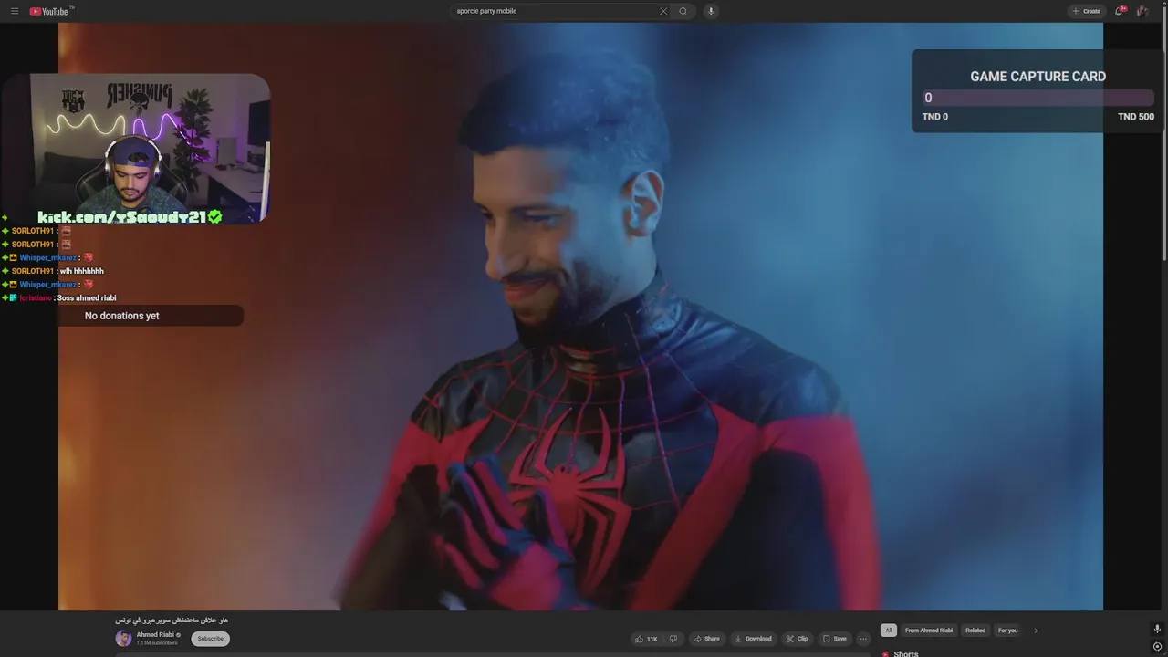Select the 'For you' filter chip

click(1007, 631)
